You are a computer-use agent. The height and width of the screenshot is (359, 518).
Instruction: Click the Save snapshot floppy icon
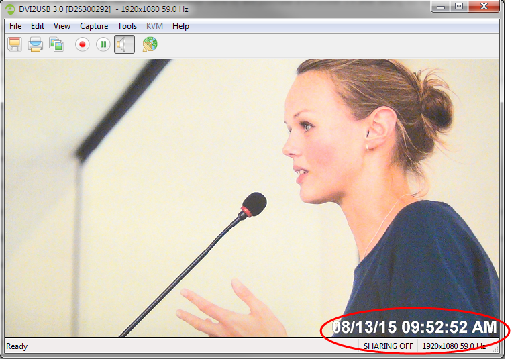coord(15,44)
